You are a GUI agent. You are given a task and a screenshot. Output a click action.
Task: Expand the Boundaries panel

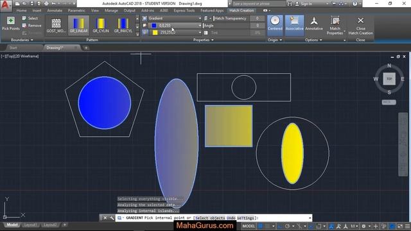(x=22, y=40)
